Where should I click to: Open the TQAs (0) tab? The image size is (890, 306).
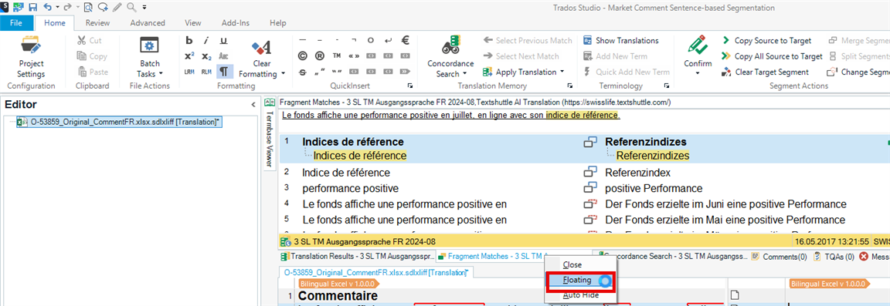tap(834, 256)
